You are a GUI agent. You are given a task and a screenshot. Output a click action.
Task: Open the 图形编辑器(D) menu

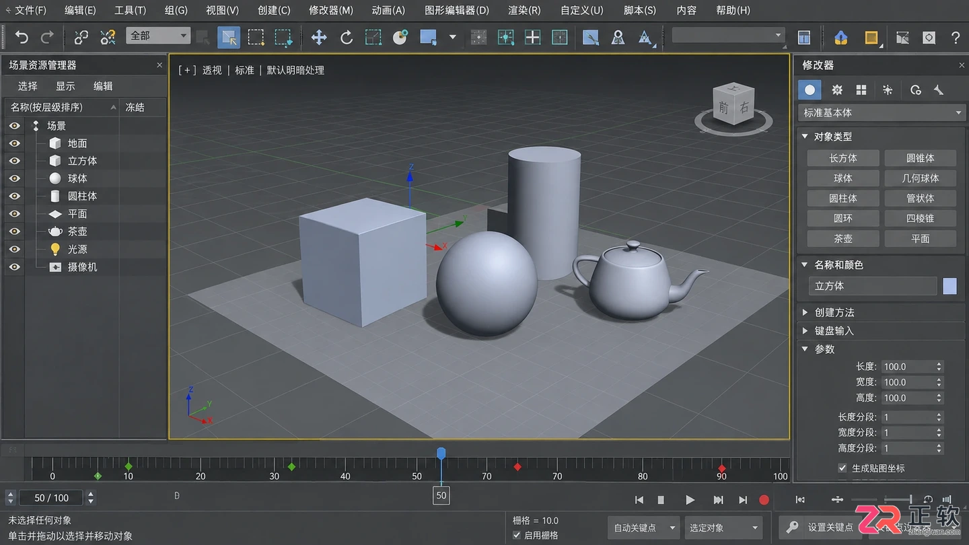[x=457, y=10]
